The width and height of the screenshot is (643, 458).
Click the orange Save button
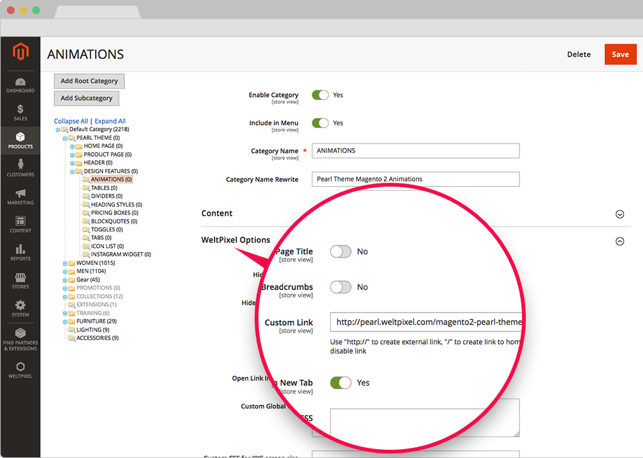coord(620,54)
